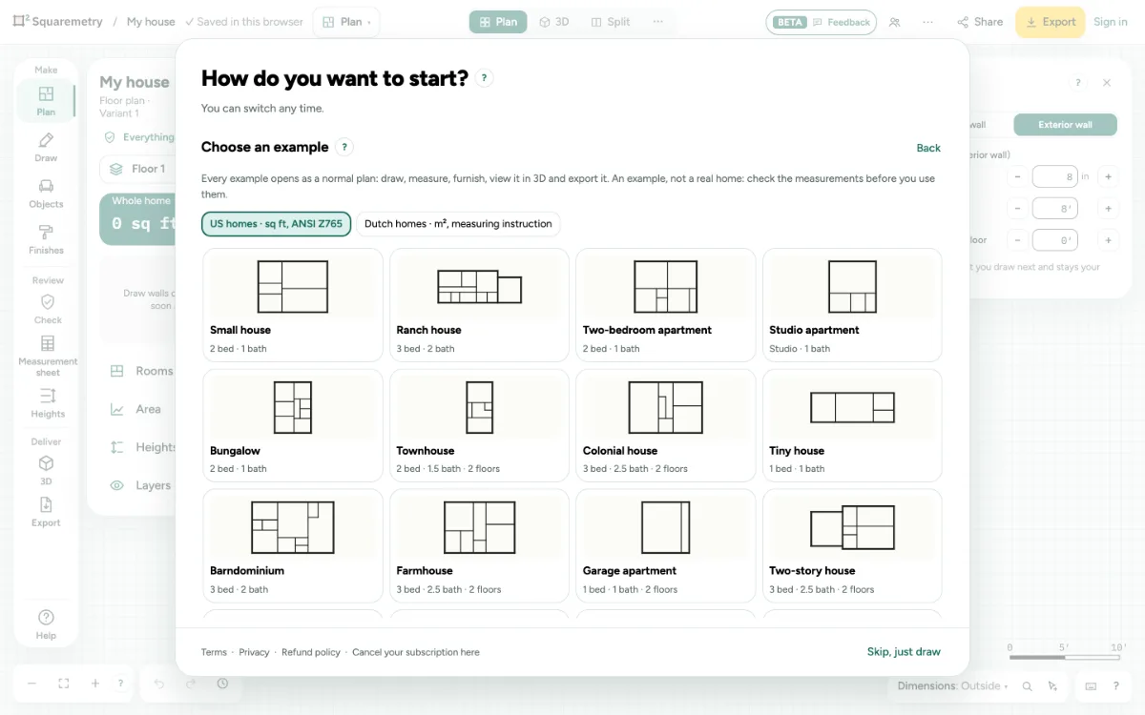Open the top-right more options ellipsis
The image size is (1145, 715).
928,22
